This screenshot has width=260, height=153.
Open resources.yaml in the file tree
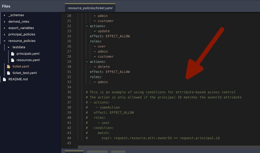pos(28,60)
